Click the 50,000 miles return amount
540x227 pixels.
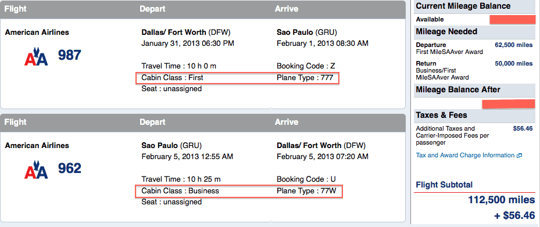[513, 64]
